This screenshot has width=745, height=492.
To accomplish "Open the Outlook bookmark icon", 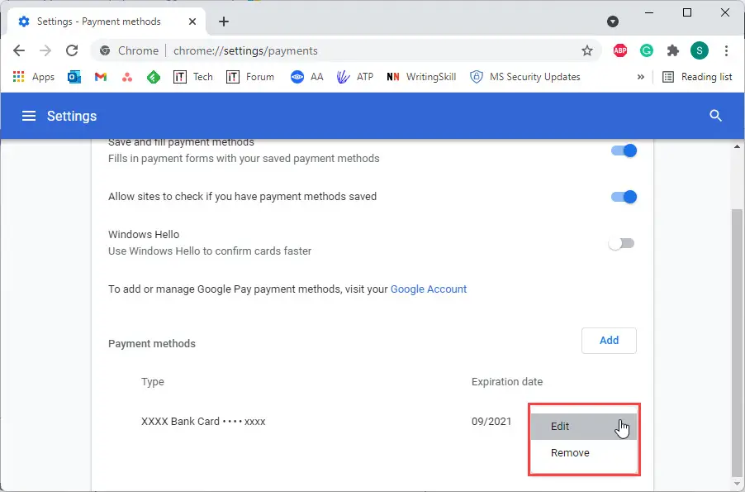I will coord(74,77).
